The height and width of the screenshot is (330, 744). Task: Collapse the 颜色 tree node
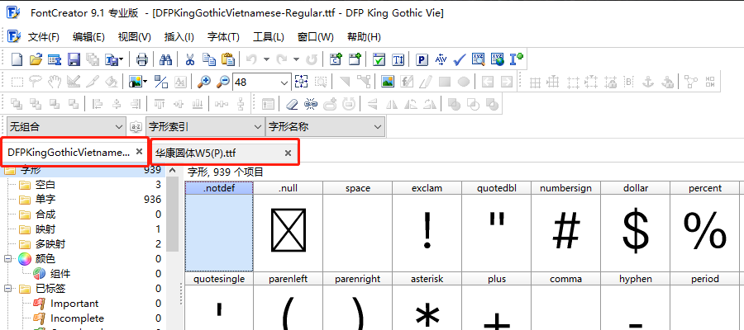click(8, 258)
